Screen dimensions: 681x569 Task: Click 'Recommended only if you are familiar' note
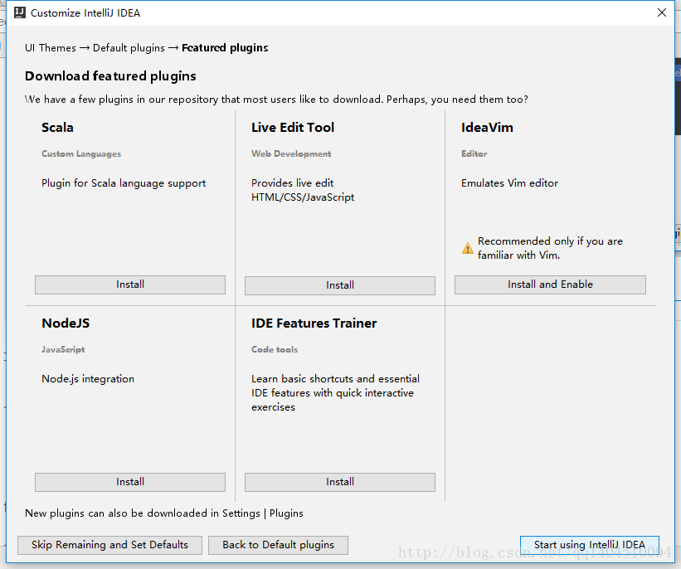[550, 248]
